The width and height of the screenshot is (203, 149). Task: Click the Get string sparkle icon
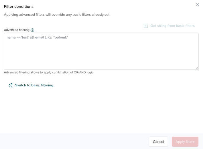coord(146,26)
